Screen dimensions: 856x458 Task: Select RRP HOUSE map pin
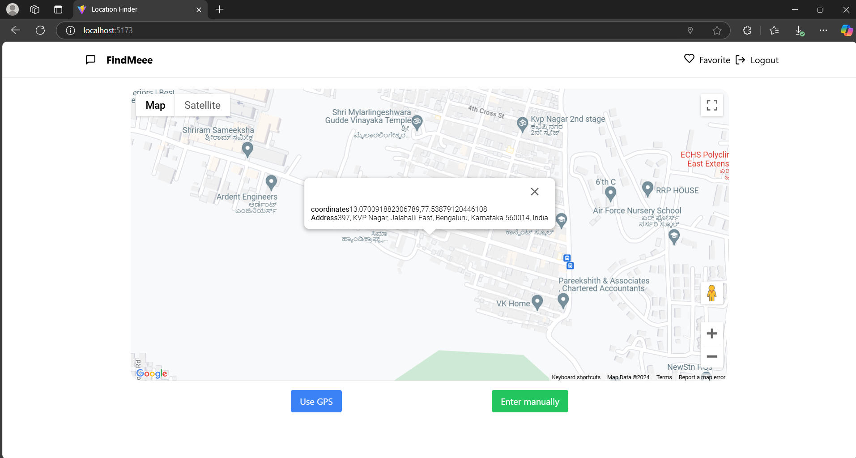point(647,188)
